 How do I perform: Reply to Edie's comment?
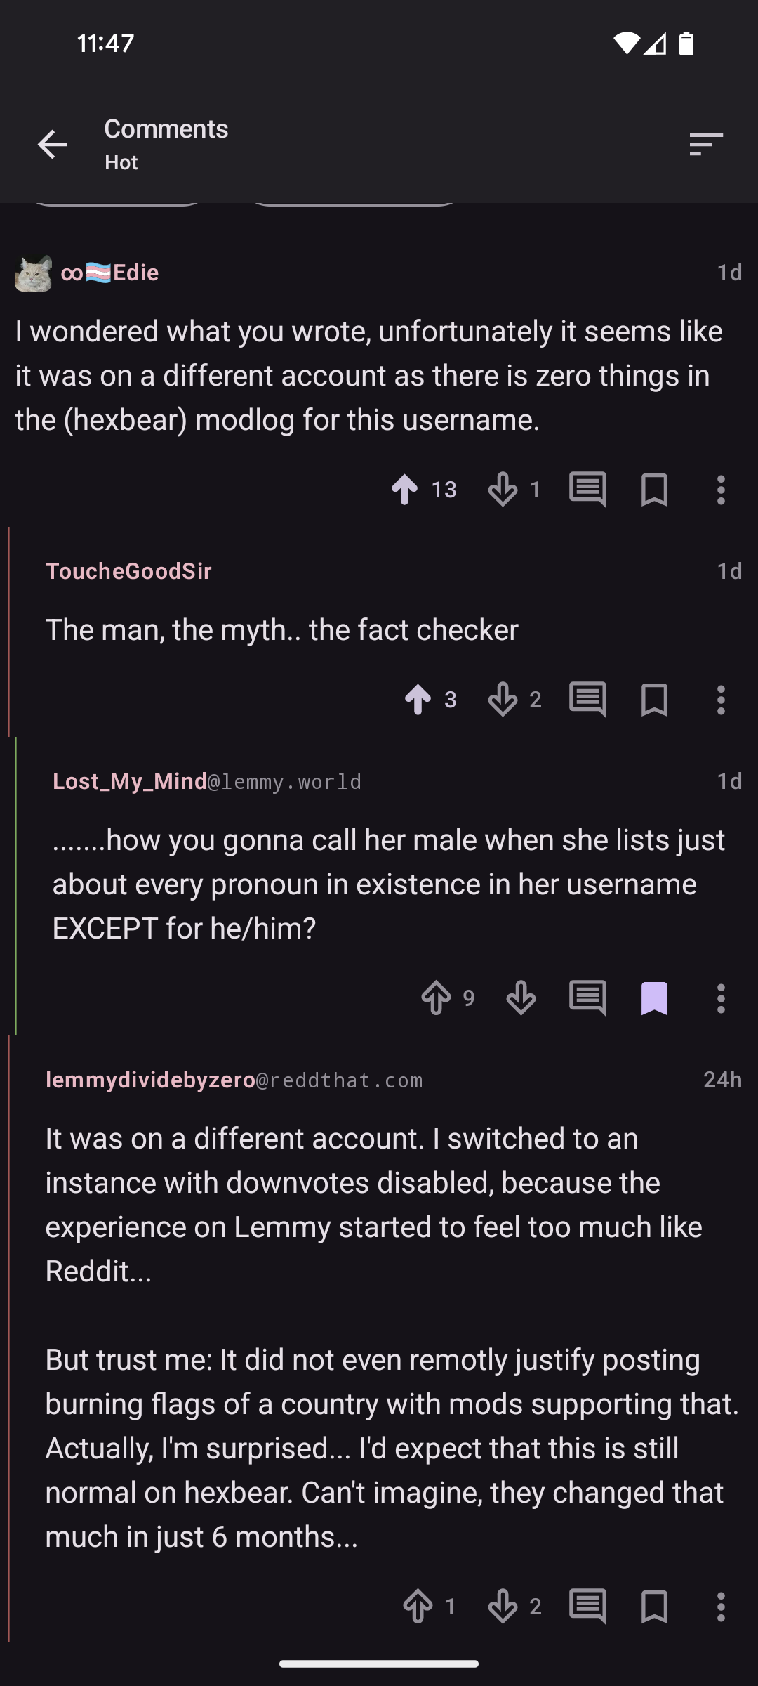click(587, 490)
